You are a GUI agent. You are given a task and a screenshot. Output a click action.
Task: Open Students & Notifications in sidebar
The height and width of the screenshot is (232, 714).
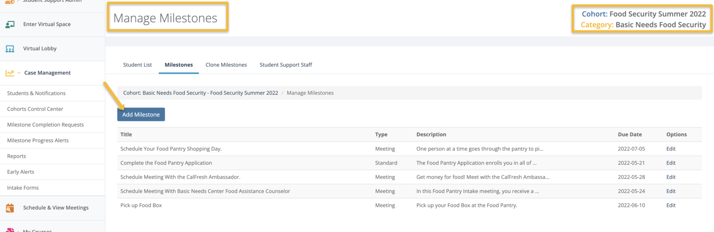(x=36, y=94)
